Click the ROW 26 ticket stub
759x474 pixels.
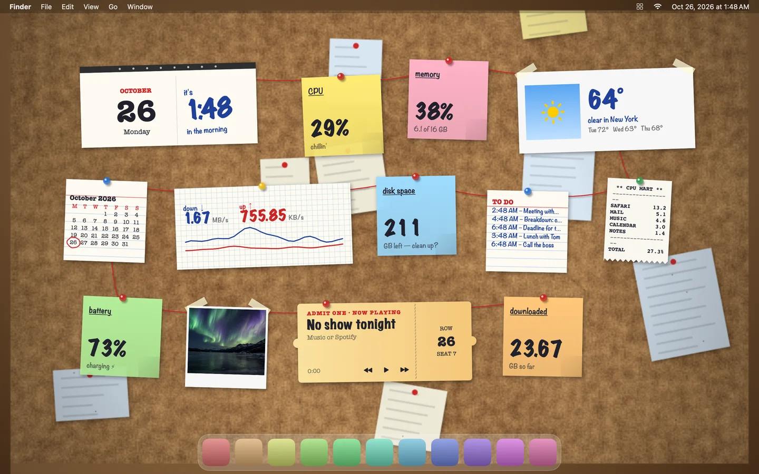point(446,341)
